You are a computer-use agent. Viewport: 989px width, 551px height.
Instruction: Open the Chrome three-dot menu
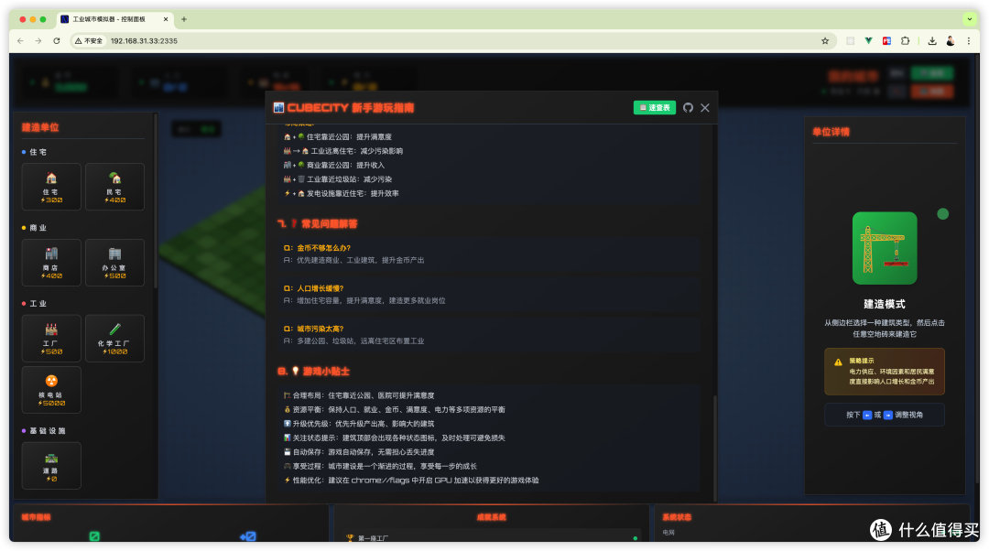click(969, 41)
